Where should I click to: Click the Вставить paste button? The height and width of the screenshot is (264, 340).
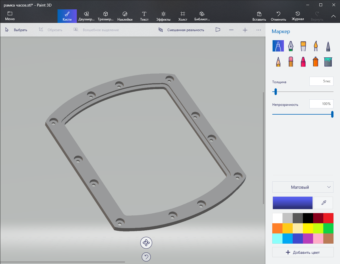pyautogui.click(x=259, y=16)
